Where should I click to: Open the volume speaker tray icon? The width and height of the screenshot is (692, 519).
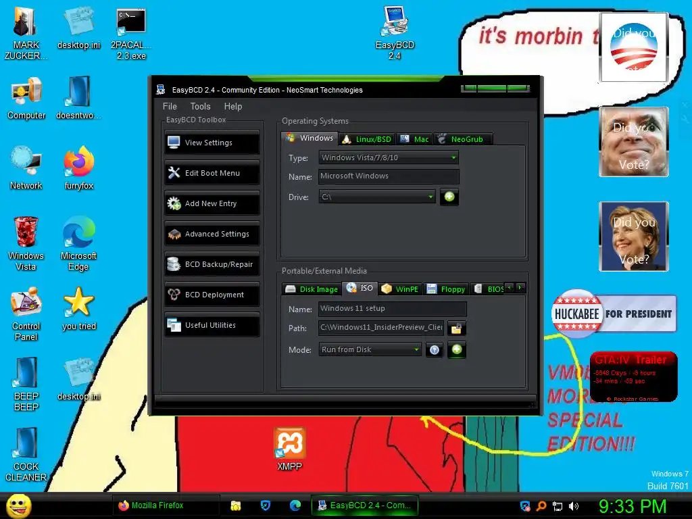[574, 506]
